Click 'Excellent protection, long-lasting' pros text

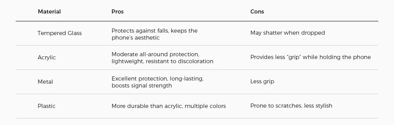click(x=158, y=79)
